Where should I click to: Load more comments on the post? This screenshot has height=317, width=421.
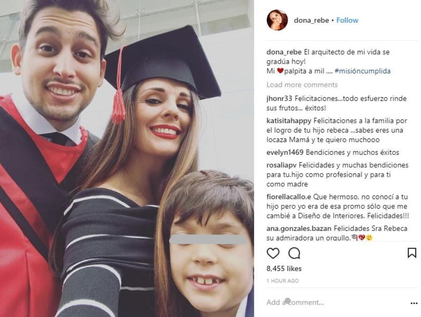click(302, 85)
